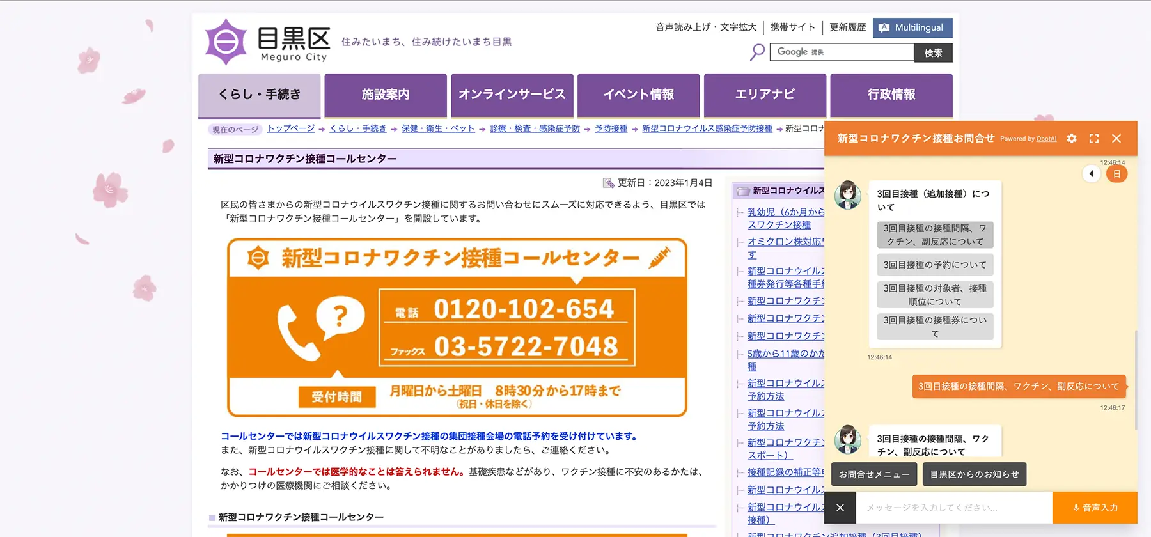Click the 更新日:2023年1月4日 text

coord(664,183)
